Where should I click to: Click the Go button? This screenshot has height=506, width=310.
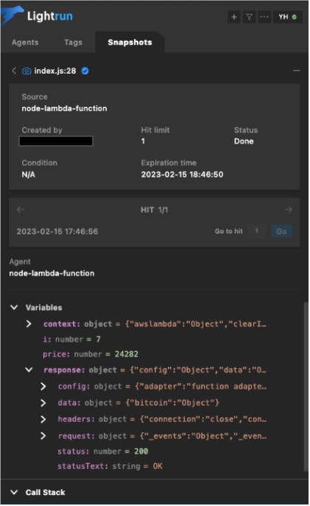pyautogui.click(x=281, y=231)
